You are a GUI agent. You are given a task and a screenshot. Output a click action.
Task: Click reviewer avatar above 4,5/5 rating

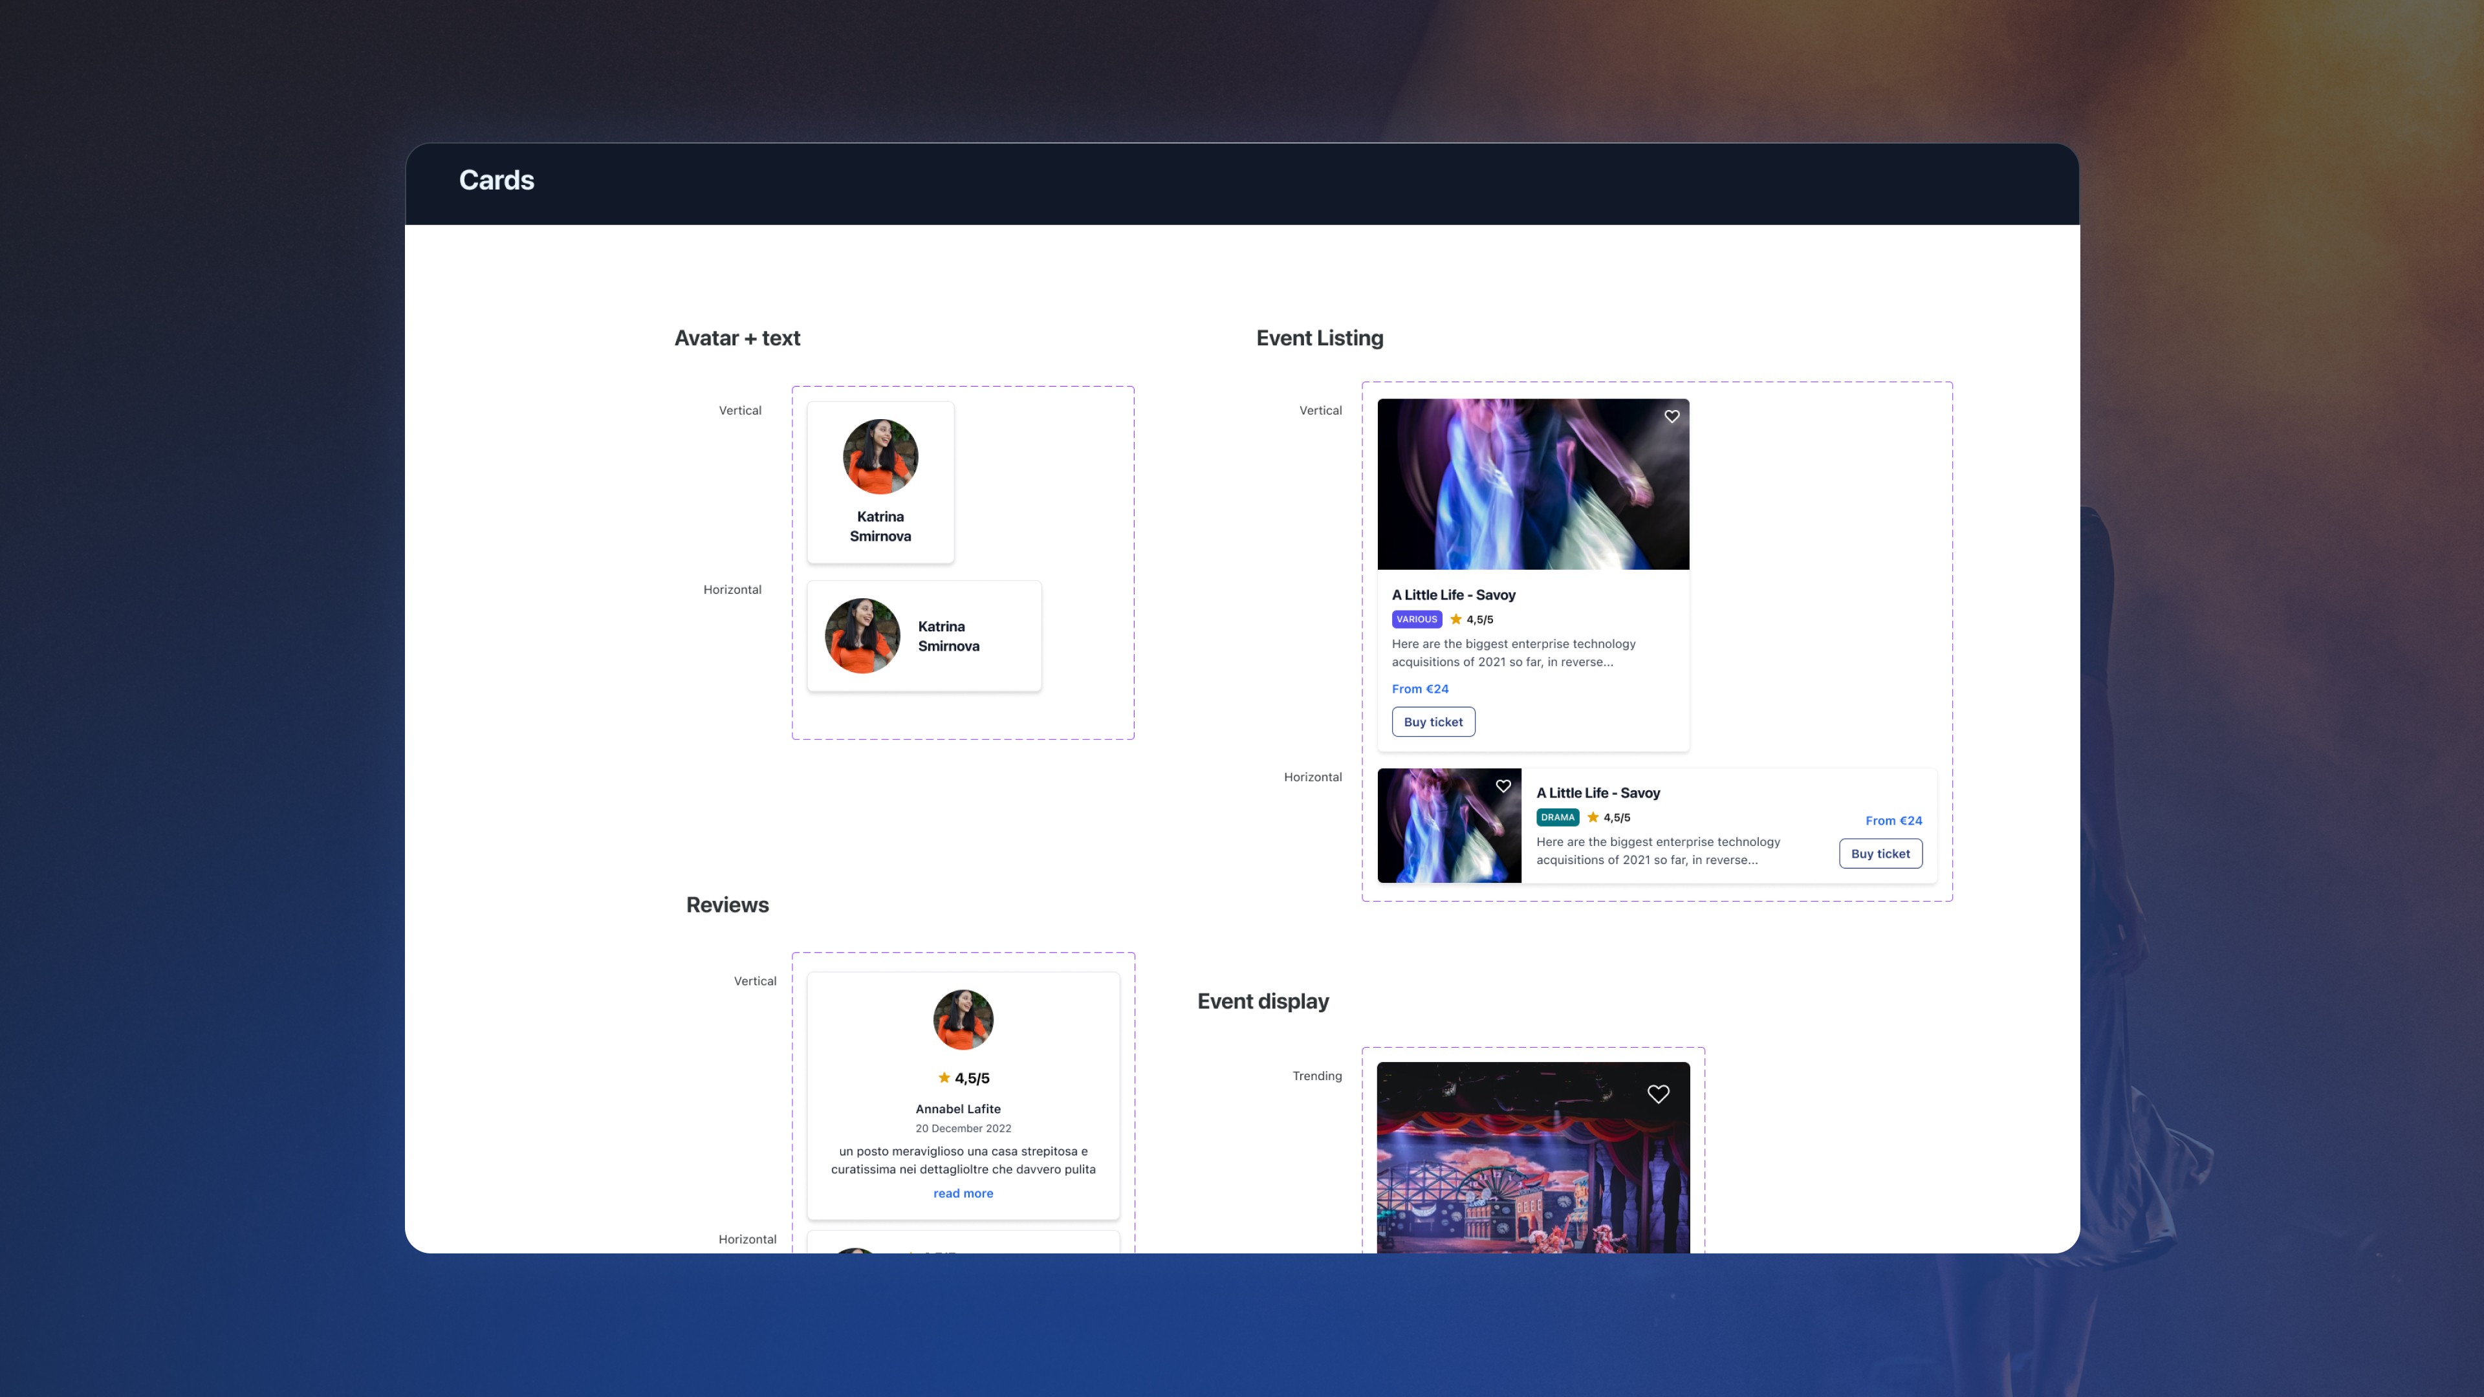pyautogui.click(x=963, y=1019)
